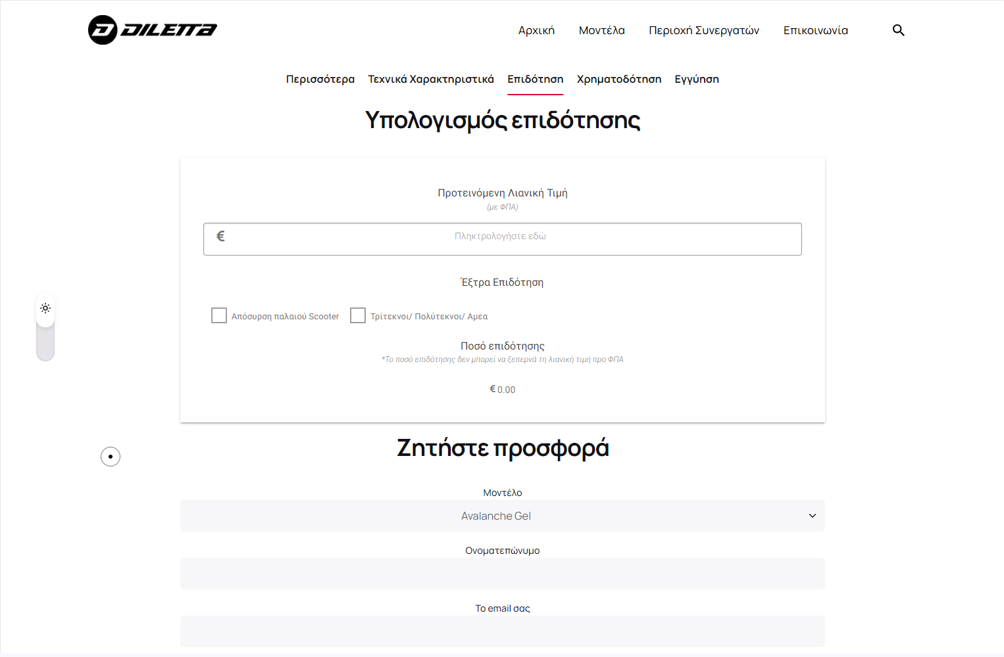Check Απόσυρση παλαιού Scooter box

point(219,315)
